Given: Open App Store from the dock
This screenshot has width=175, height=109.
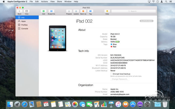Looking at the screenshot, I should point(133,105).
